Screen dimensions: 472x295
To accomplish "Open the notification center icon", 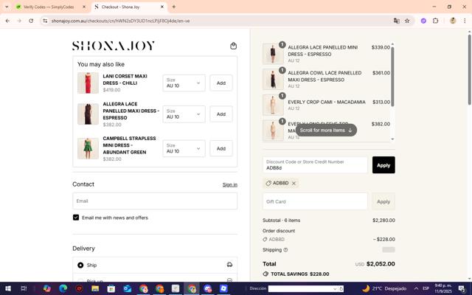I will pos(462,289).
